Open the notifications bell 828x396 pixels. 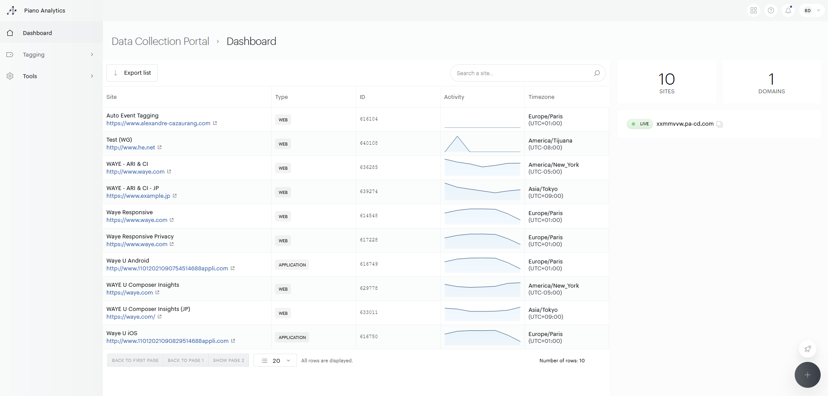[788, 10]
